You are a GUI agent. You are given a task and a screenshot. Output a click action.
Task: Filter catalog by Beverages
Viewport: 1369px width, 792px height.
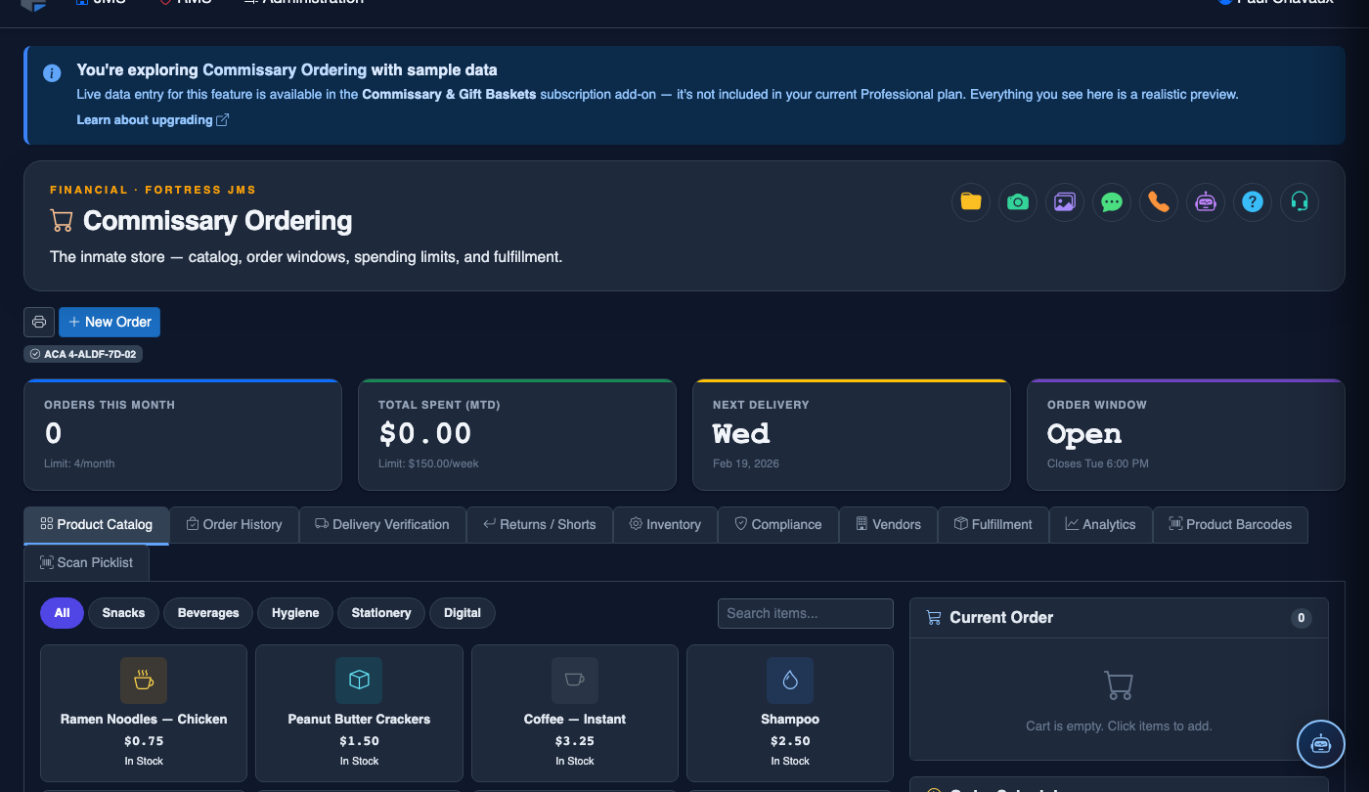pyautogui.click(x=208, y=613)
